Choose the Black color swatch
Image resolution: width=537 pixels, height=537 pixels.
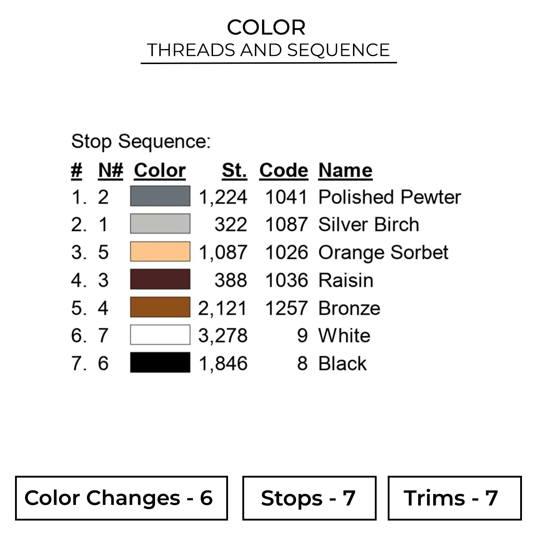160,363
